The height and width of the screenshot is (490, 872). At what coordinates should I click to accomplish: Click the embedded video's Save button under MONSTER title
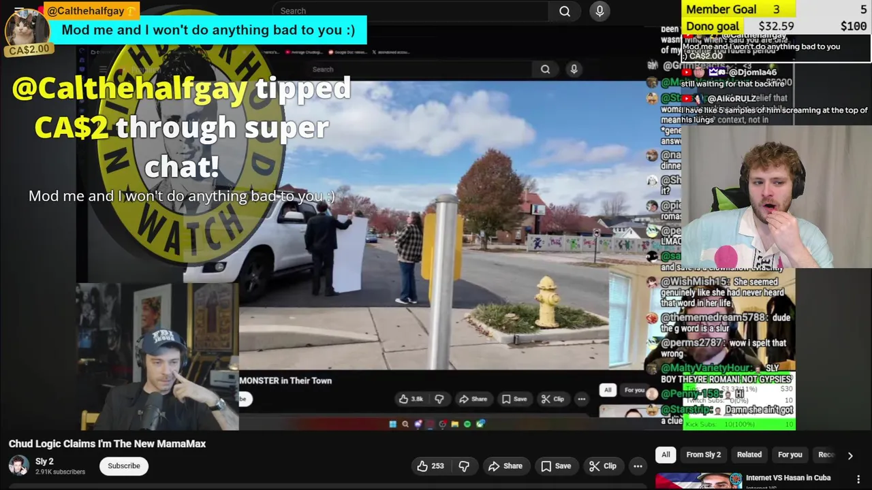point(514,399)
